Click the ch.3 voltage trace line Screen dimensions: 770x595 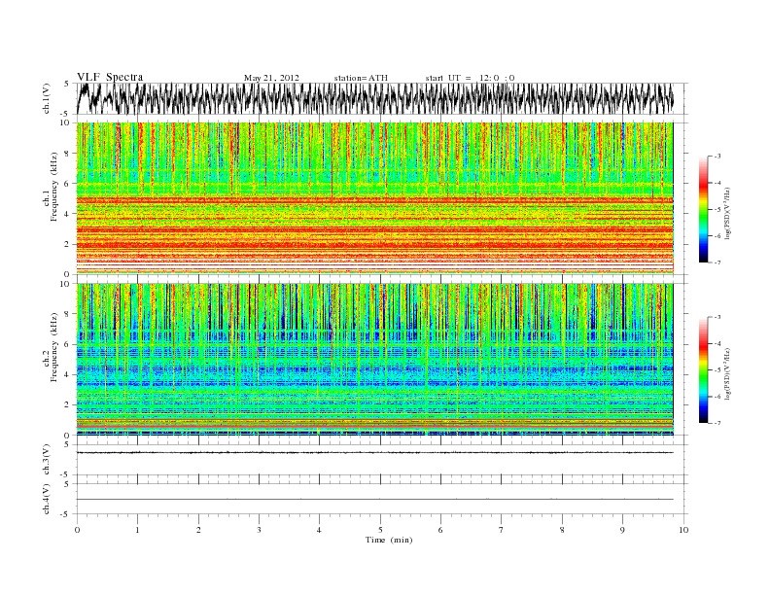374,453
